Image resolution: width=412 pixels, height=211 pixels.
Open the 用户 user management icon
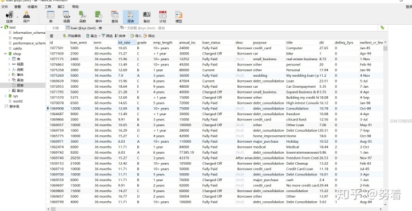point(26,17)
